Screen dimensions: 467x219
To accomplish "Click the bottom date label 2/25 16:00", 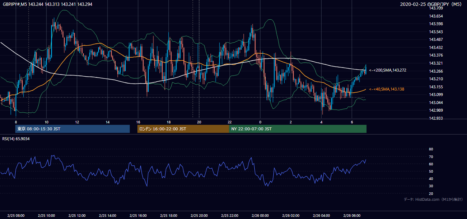I will click(x=138, y=216).
